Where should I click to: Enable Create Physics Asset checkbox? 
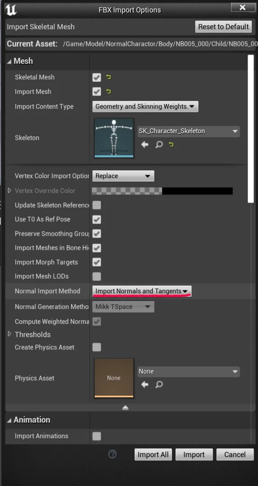click(97, 347)
